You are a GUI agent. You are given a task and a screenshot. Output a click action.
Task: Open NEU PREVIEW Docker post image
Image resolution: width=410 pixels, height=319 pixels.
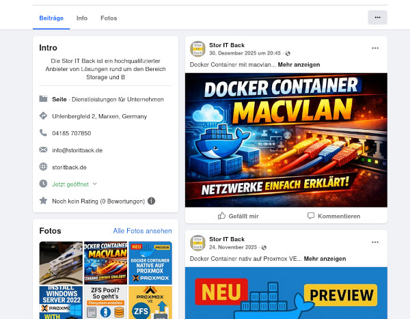pyautogui.click(x=286, y=293)
